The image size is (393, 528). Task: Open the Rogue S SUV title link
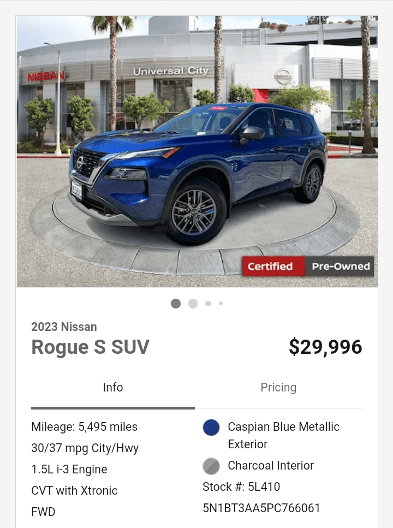point(90,347)
